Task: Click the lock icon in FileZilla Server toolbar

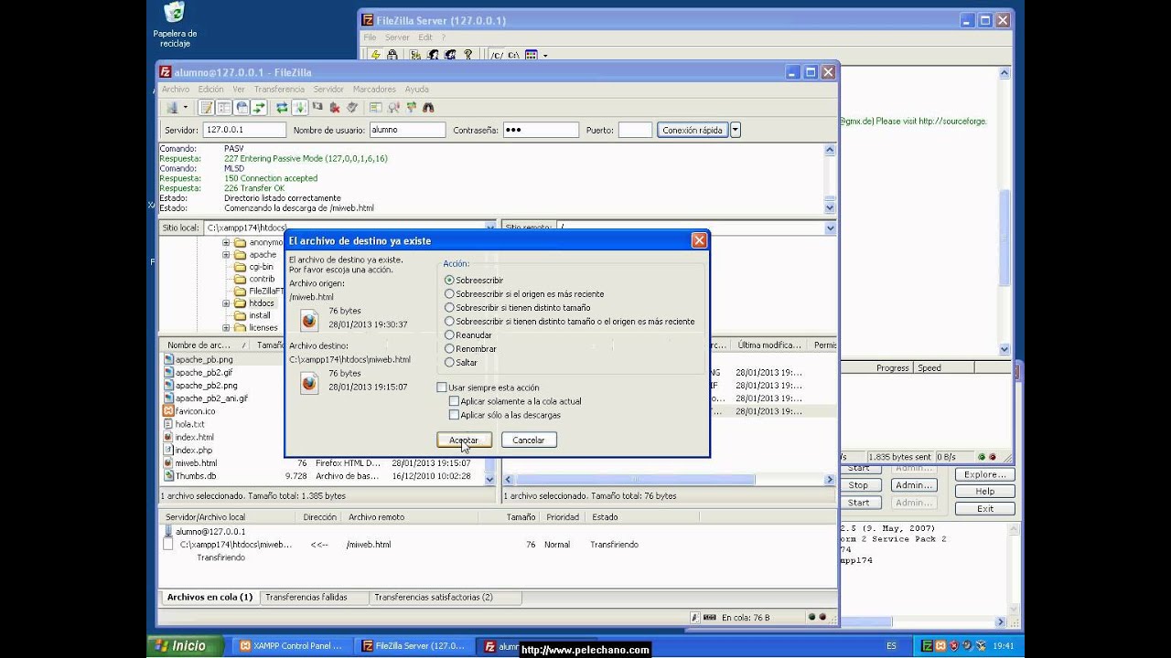Action: pos(392,56)
